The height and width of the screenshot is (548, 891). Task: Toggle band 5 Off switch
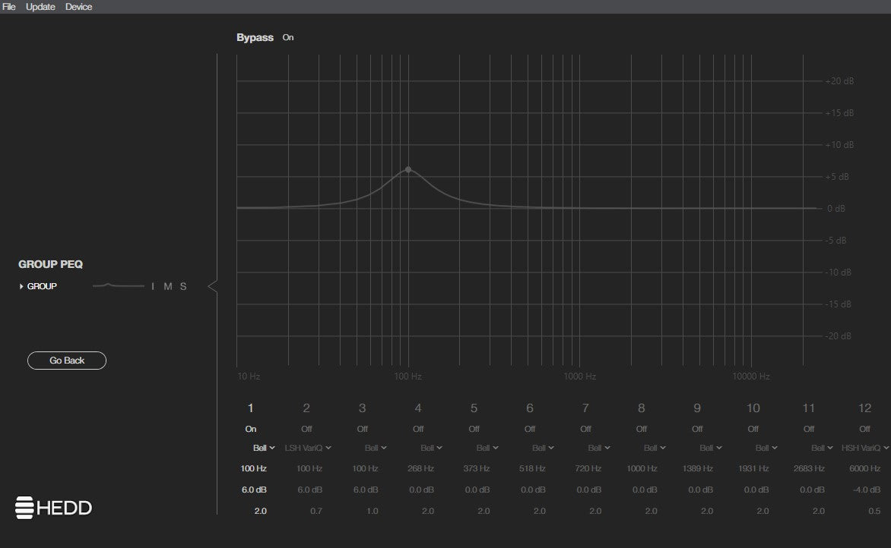[x=474, y=429]
